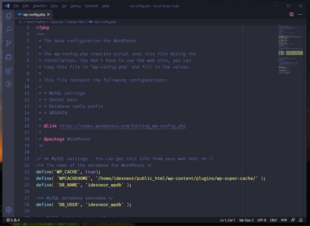Open the File menu
This screenshot has width=310, height=226.
click(16, 6)
